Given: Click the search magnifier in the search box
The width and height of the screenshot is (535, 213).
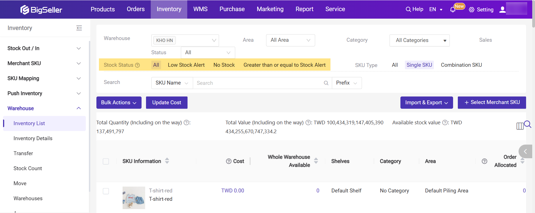Looking at the screenshot, I should click(x=326, y=83).
